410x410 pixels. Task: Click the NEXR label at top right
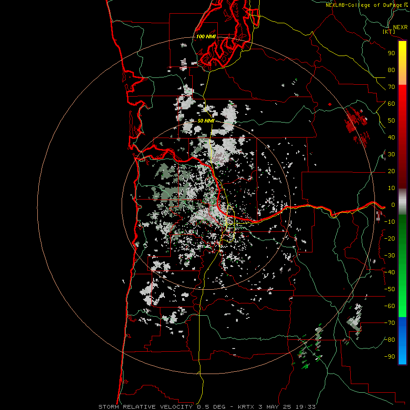point(400,27)
